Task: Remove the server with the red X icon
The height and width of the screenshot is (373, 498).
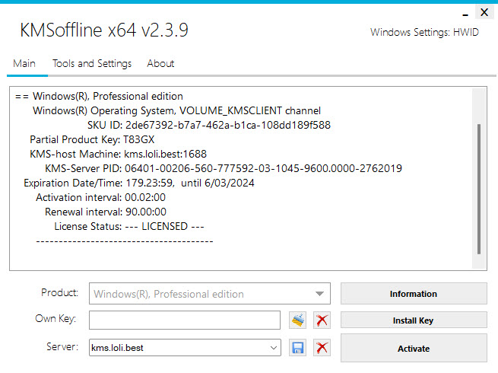Action: click(x=322, y=348)
